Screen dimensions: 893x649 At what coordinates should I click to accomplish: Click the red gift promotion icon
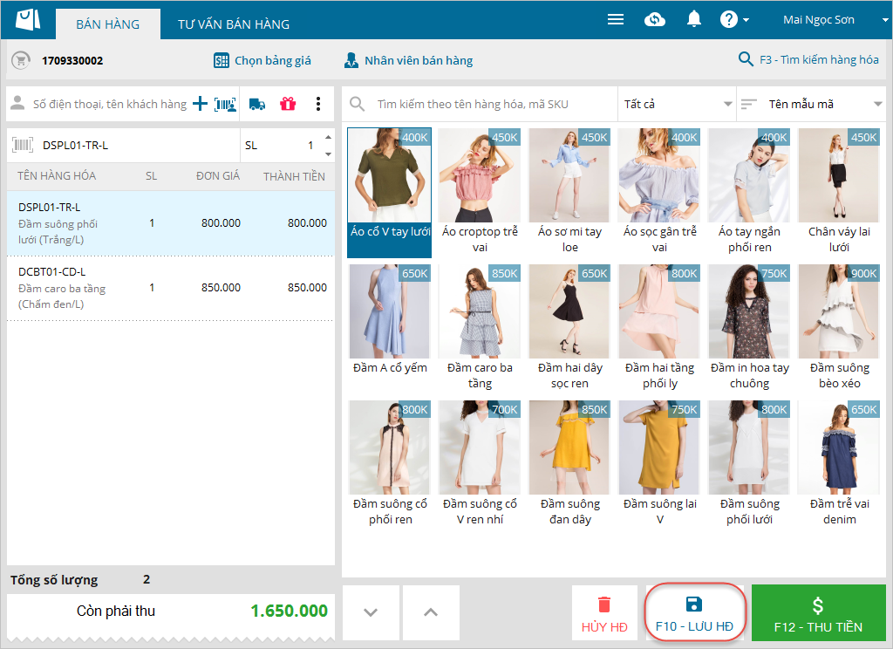tap(288, 104)
